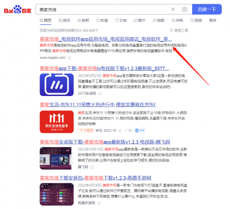Viewport: 230px width, 209px height.
Task: Click the red 京东 11.11 thumbnail
Action: [57, 122]
